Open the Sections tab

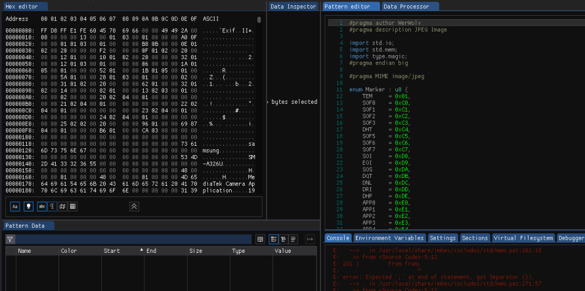click(x=475, y=238)
